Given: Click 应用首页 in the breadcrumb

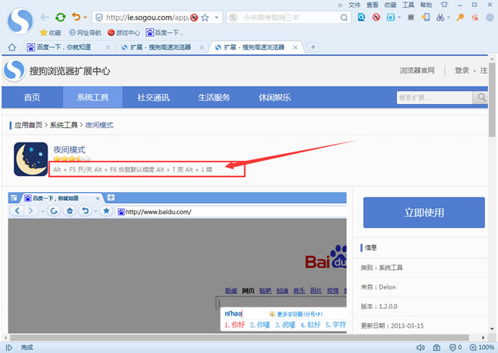Looking at the screenshot, I should [x=28, y=125].
